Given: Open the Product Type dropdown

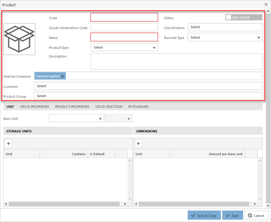Looking at the screenshot, I should (124, 47).
